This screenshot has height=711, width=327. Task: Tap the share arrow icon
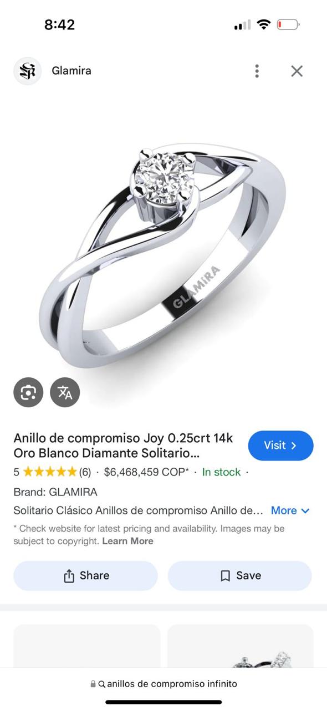(x=69, y=575)
